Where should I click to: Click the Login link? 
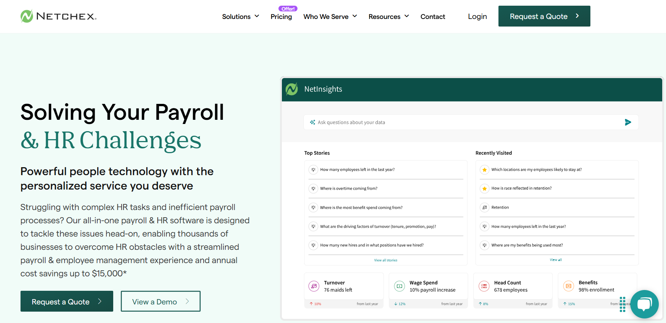(478, 16)
